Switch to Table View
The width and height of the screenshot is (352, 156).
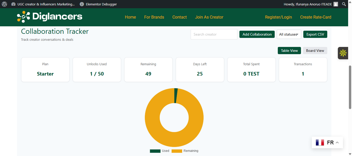[x=289, y=51]
